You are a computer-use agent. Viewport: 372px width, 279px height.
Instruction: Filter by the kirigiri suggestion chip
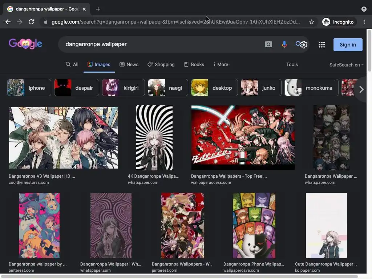pyautogui.click(x=124, y=88)
